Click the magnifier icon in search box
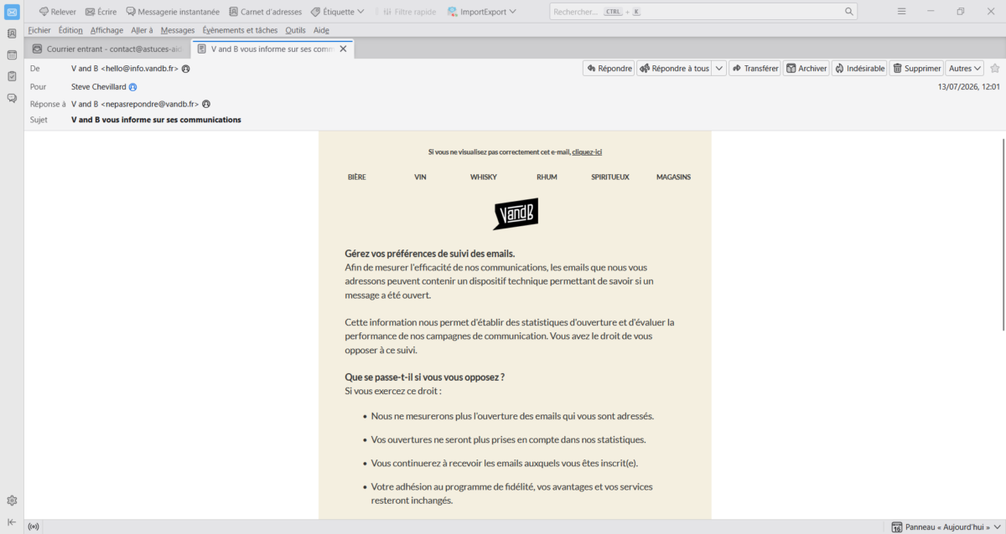1006x534 pixels. pyautogui.click(x=849, y=12)
